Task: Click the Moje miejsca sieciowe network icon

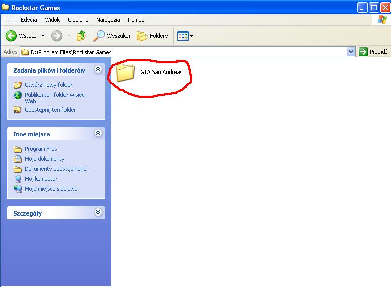Action: [x=18, y=189]
